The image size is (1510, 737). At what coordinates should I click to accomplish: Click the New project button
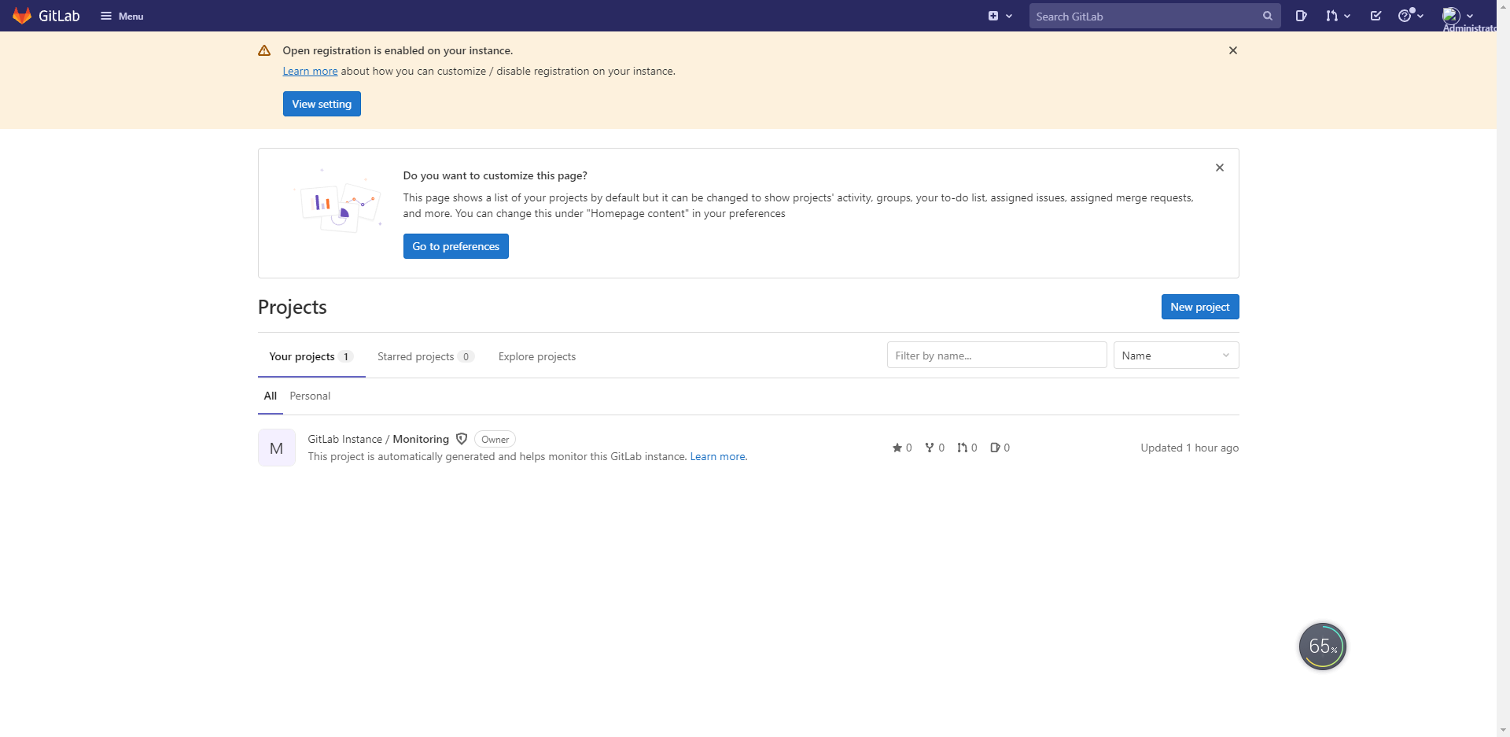click(1199, 306)
